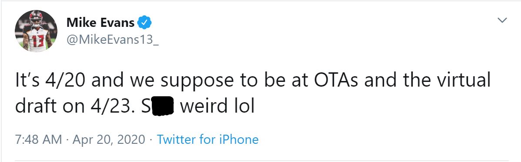Click the Apr 20, 2020 date
This screenshot has height=162, width=521.
point(109,139)
